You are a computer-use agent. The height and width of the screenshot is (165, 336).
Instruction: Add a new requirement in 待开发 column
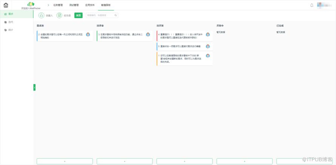click(x=185, y=161)
